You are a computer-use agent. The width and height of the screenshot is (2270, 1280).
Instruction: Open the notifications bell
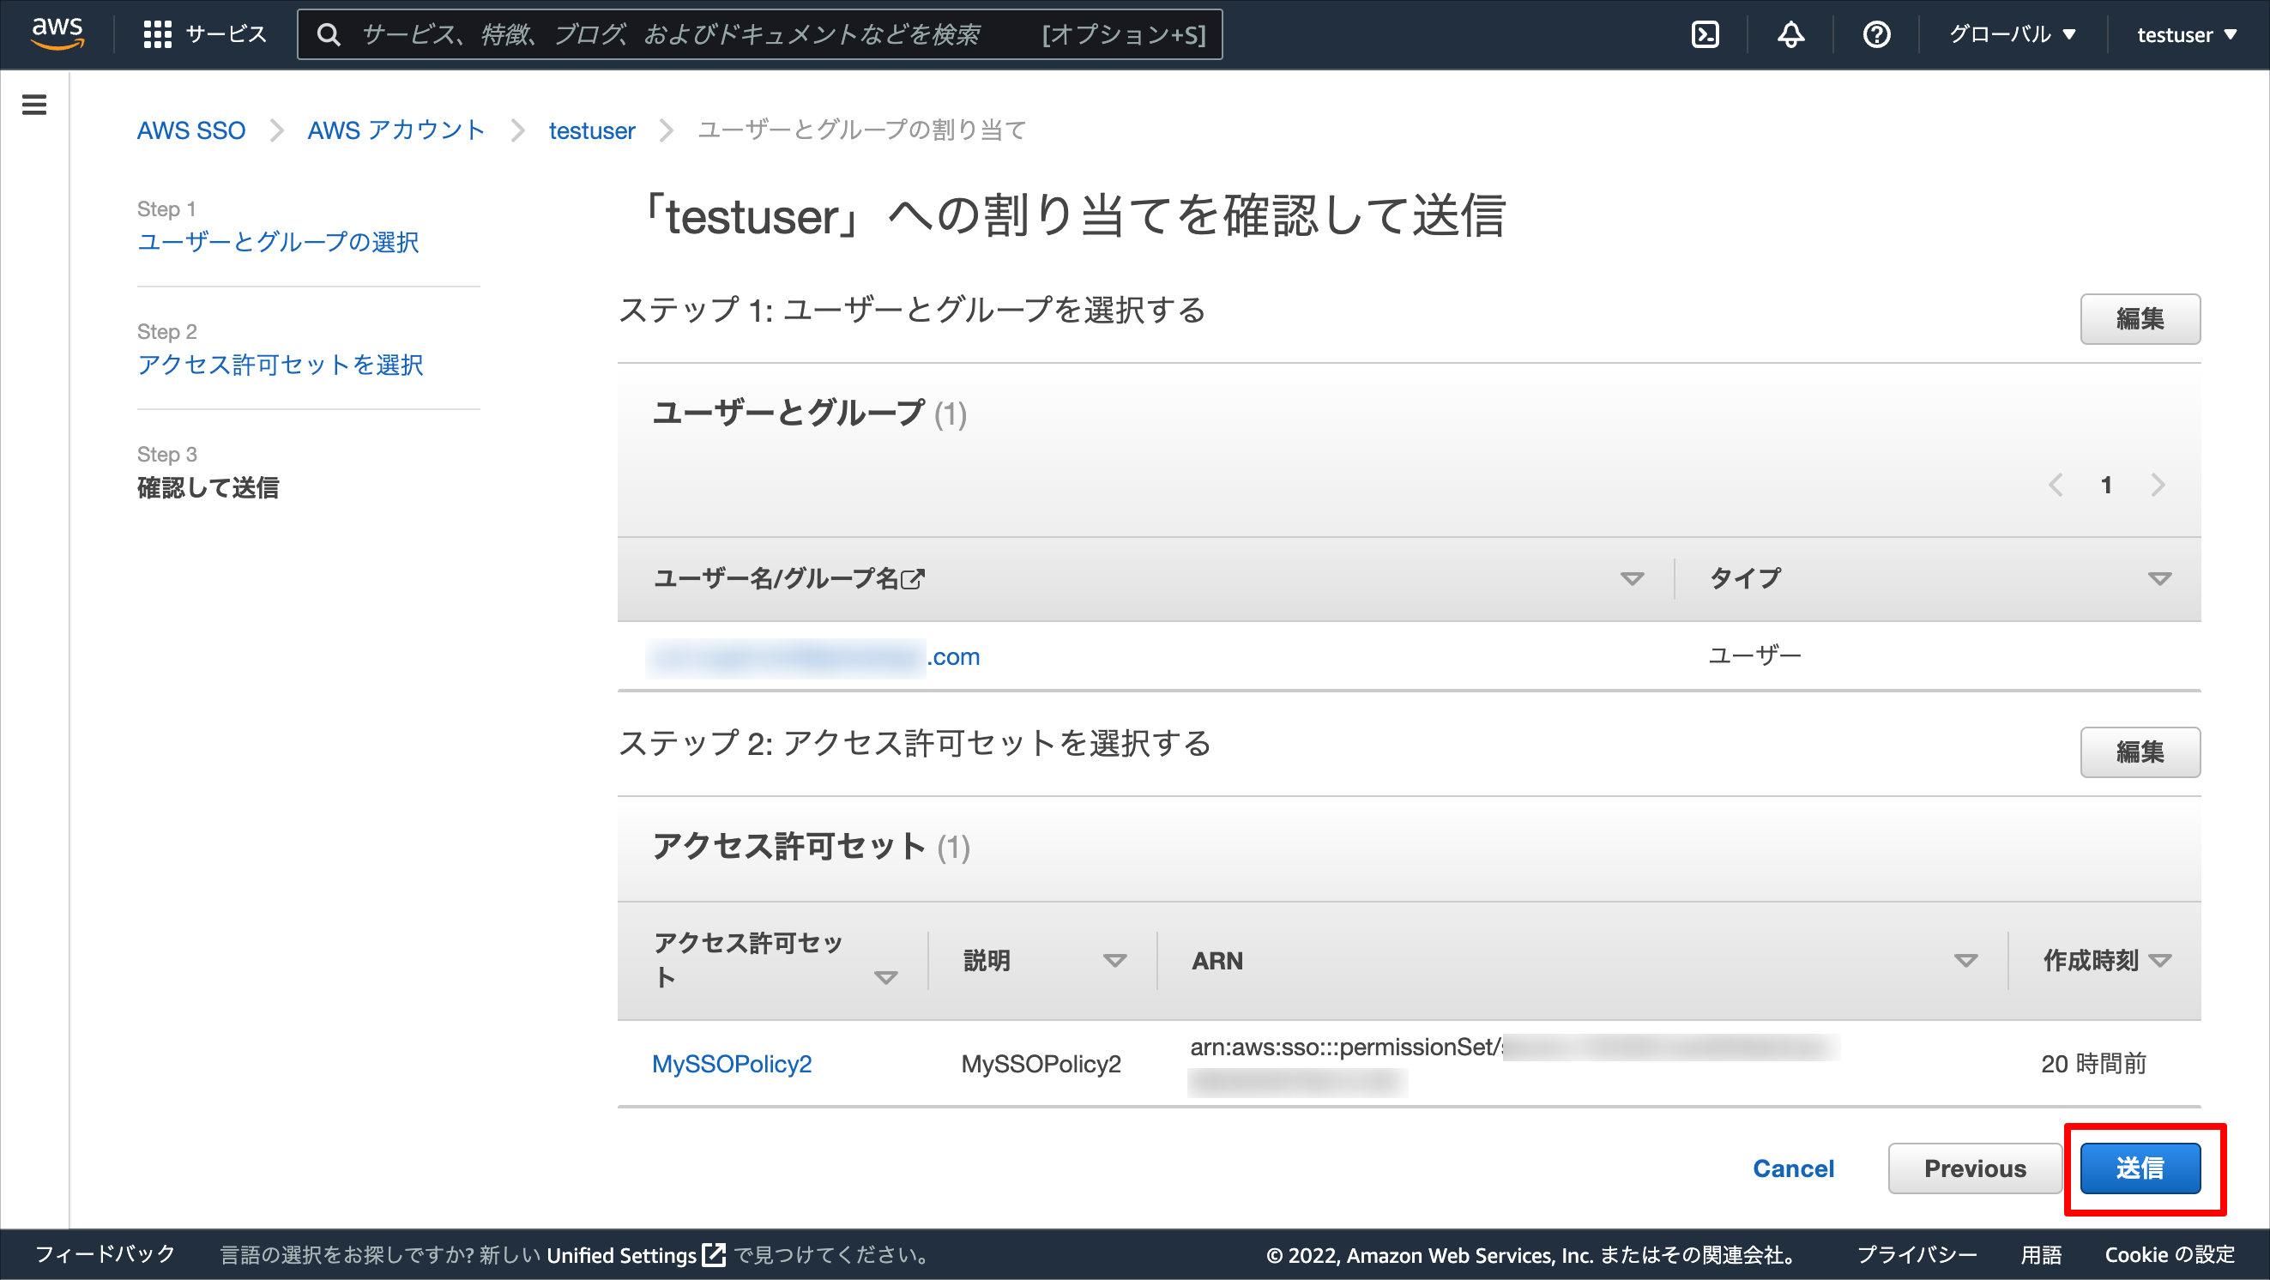[x=1790, y=34]
